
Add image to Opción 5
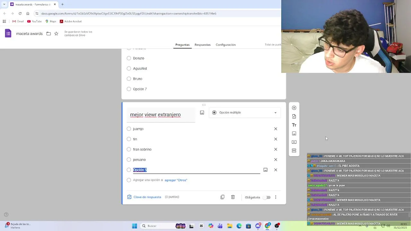[265, 170]
